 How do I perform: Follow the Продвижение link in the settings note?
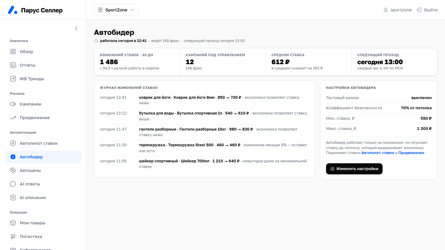pos(411,153)
